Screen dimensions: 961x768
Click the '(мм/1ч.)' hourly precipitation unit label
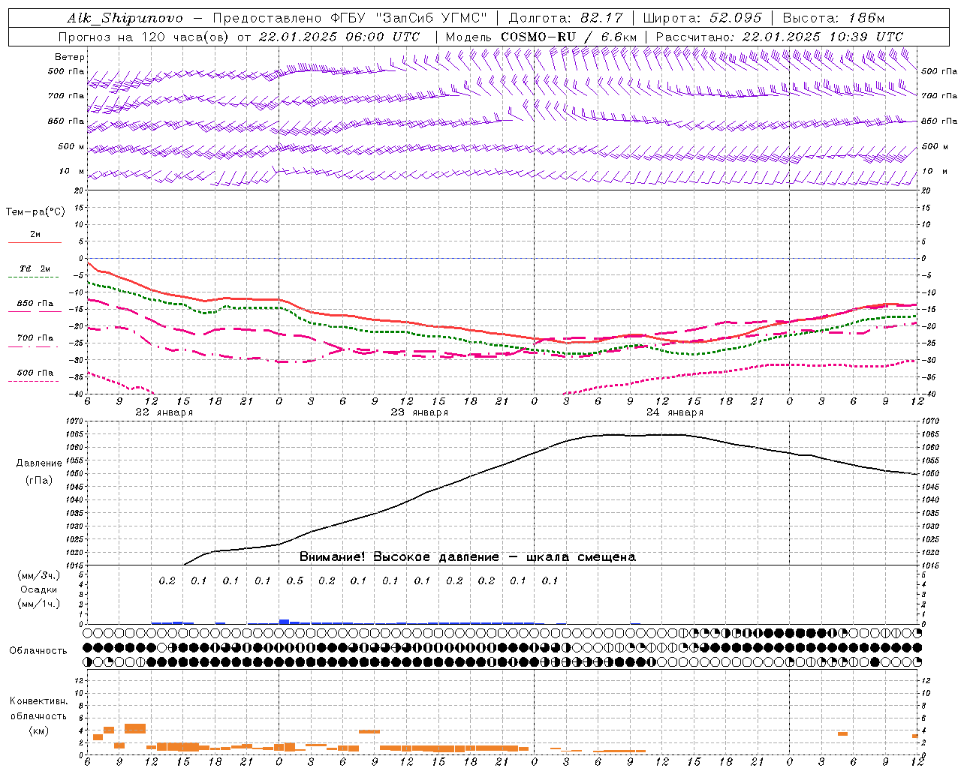point(39,604)
